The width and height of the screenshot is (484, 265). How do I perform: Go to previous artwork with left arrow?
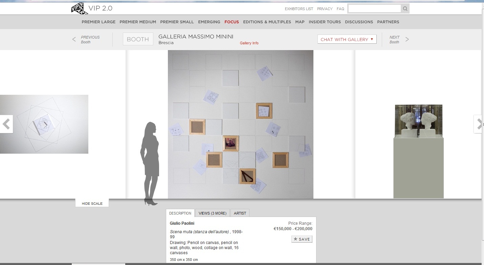[x=6, y=124]
